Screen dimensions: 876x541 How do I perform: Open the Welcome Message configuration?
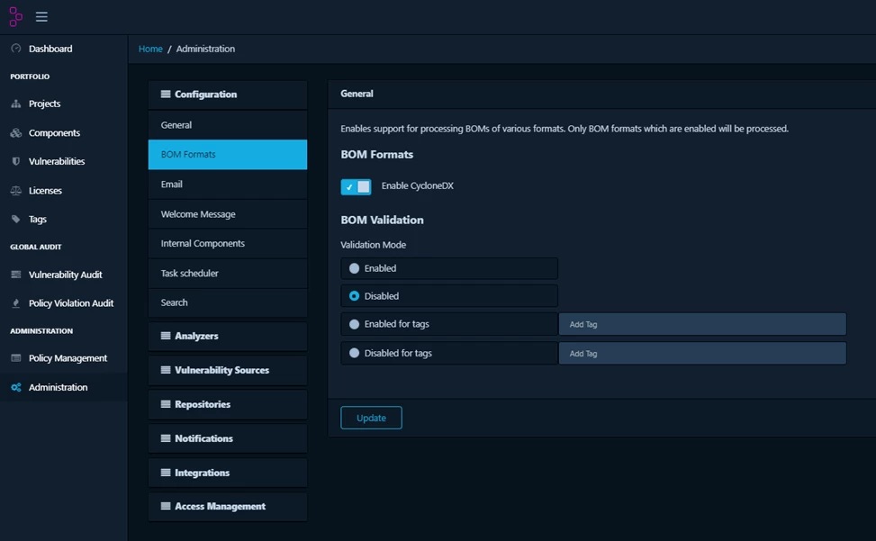pyautogui.click(x=227, y=213)
